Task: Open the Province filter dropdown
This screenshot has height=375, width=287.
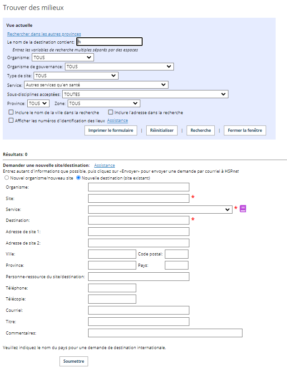Action: coord(38,103)
